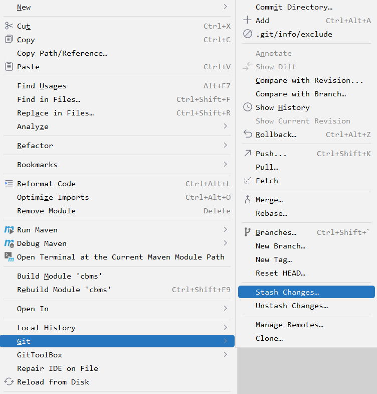The image size is (377, 394).
Task: Expand the New submenu arrow
Action: [226, 7]
